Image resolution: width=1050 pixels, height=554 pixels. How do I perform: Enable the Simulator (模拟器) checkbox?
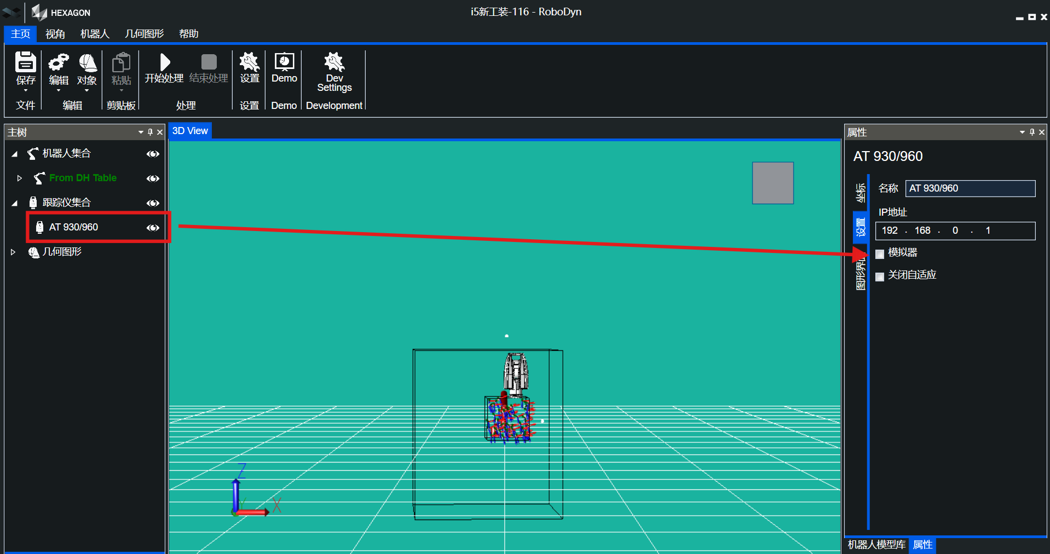880,253
